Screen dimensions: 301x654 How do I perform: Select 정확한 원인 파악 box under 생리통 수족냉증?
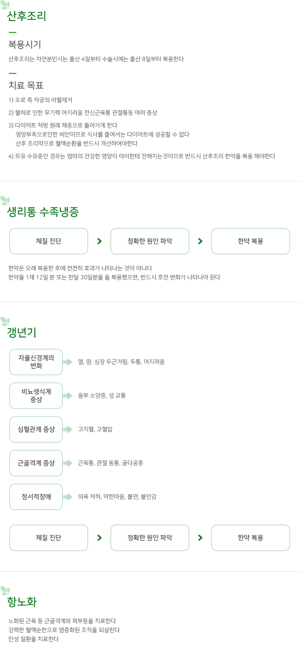pos(150,241)
